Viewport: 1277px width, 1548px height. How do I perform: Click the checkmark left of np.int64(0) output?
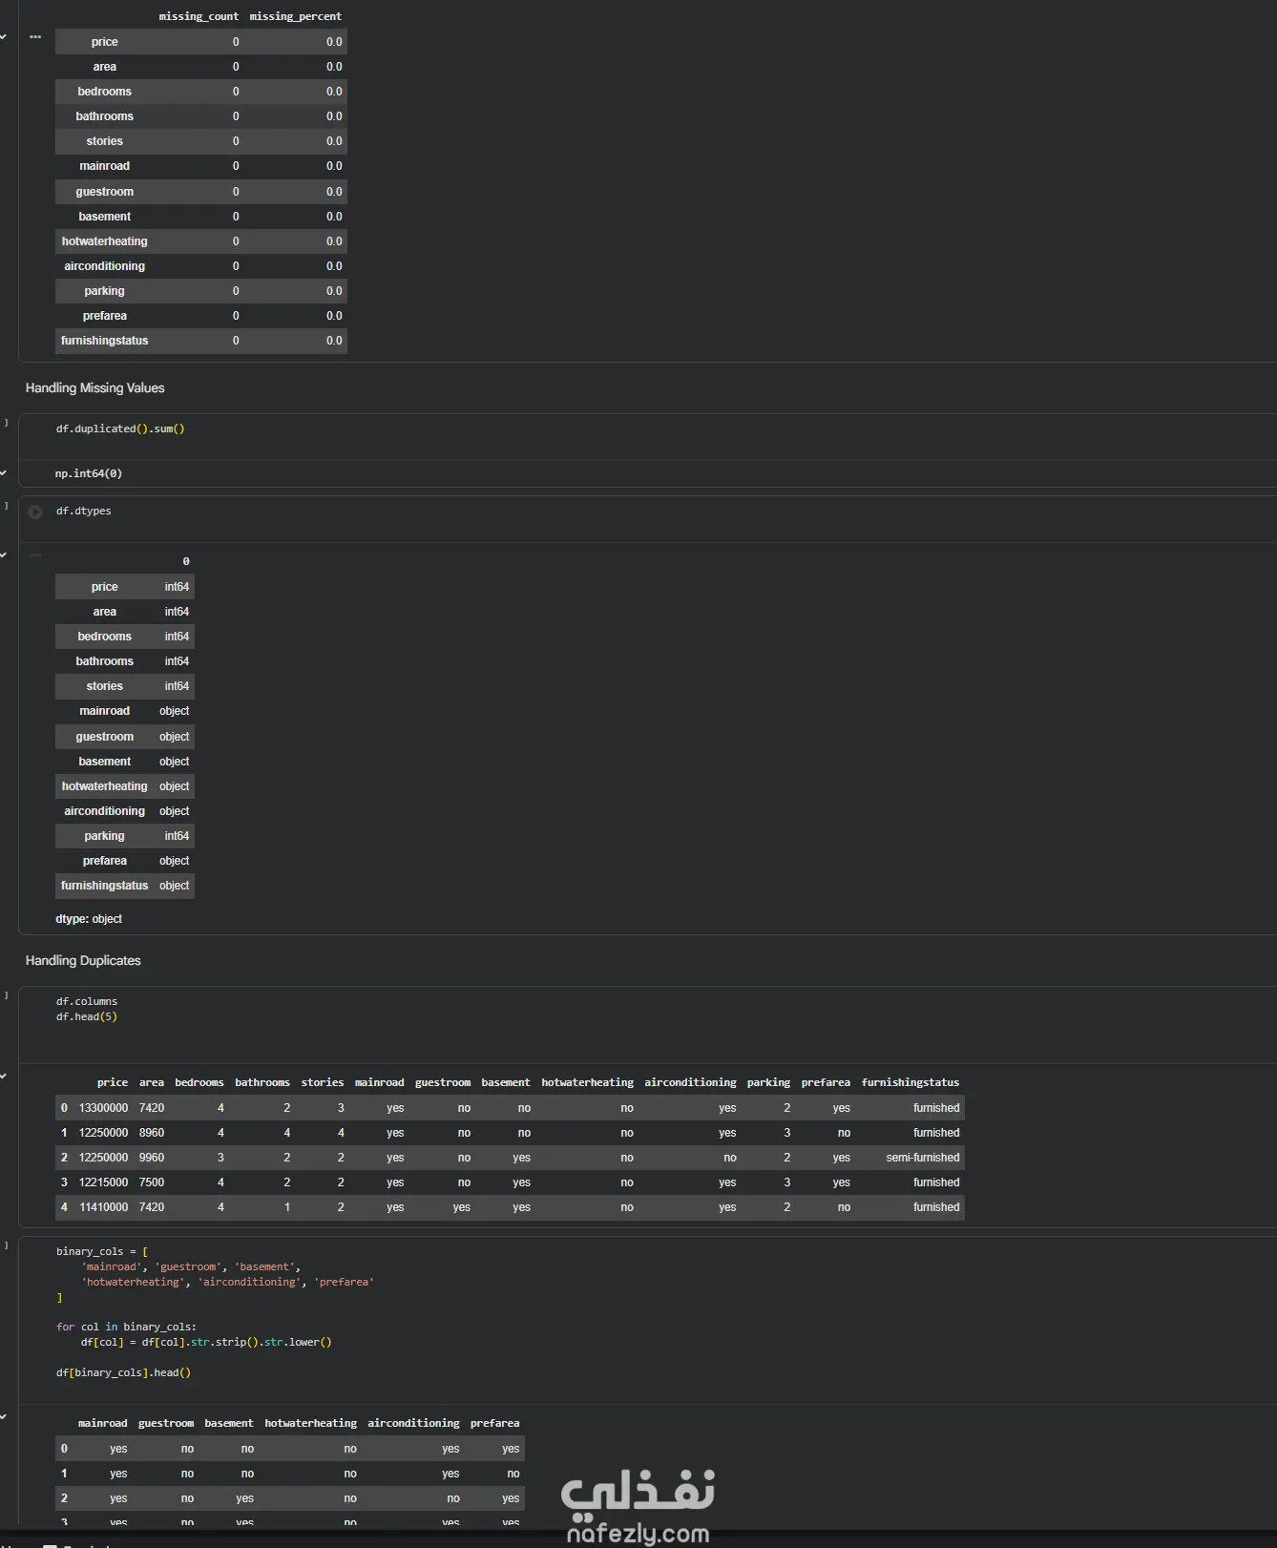4,473
